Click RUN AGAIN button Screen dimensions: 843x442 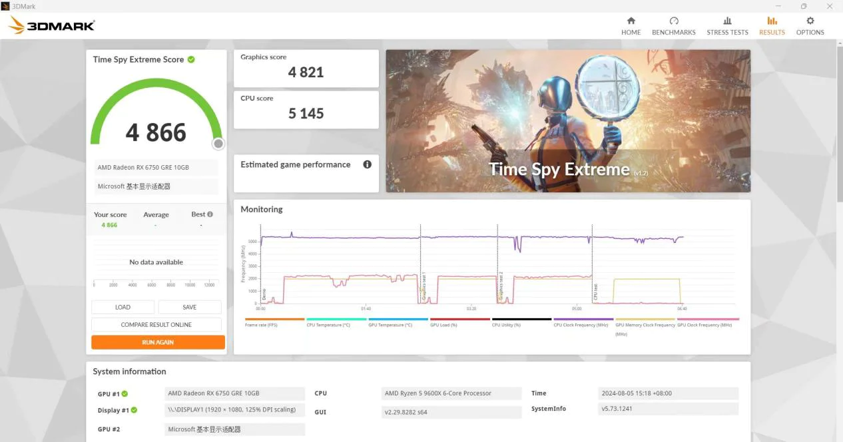point(158,342)
